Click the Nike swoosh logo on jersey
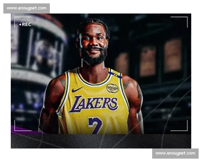Screen dimensions: 202x162 77,89
